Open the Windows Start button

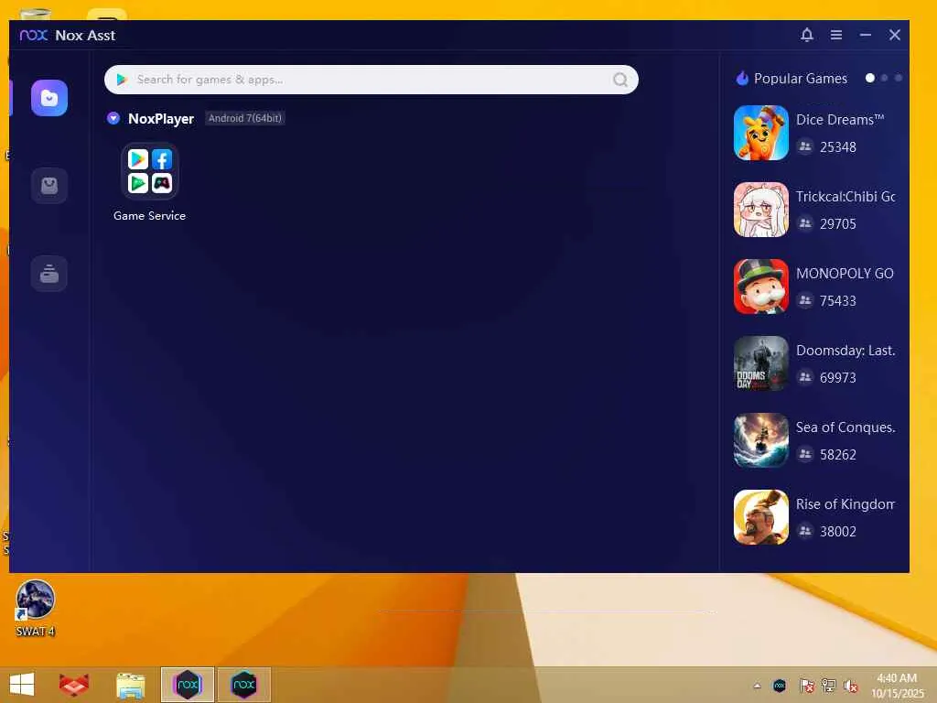[x=22, y=685]
